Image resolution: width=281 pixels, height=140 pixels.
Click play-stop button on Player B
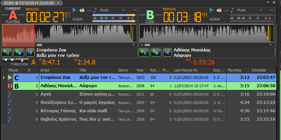click(x=156, y=52)
